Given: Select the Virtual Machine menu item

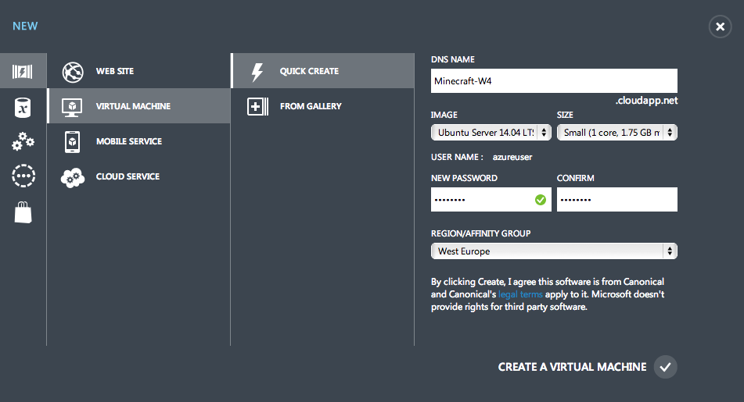Looking at the screenshot, I should tap(133, 106).
